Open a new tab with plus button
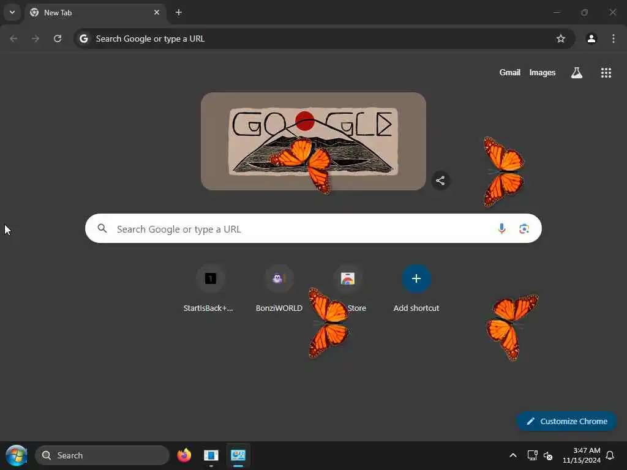The width and height of the screenshot is (627, 470). pyautogui.click(x=179, y=12)
